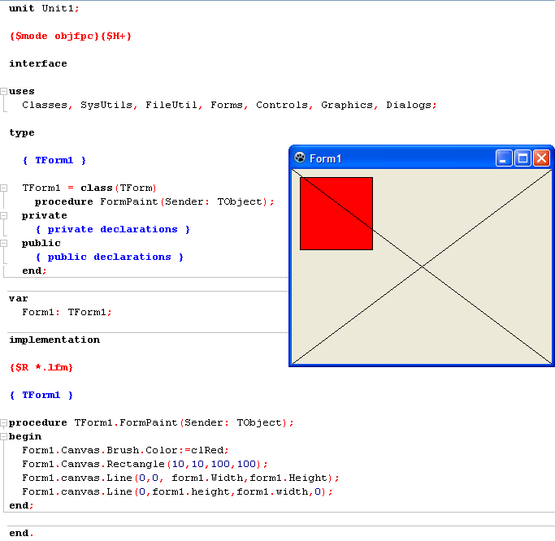Click the 'Brush.Color:=clRed' line
This screenshot has width=555, height=541.
[125, 450]
